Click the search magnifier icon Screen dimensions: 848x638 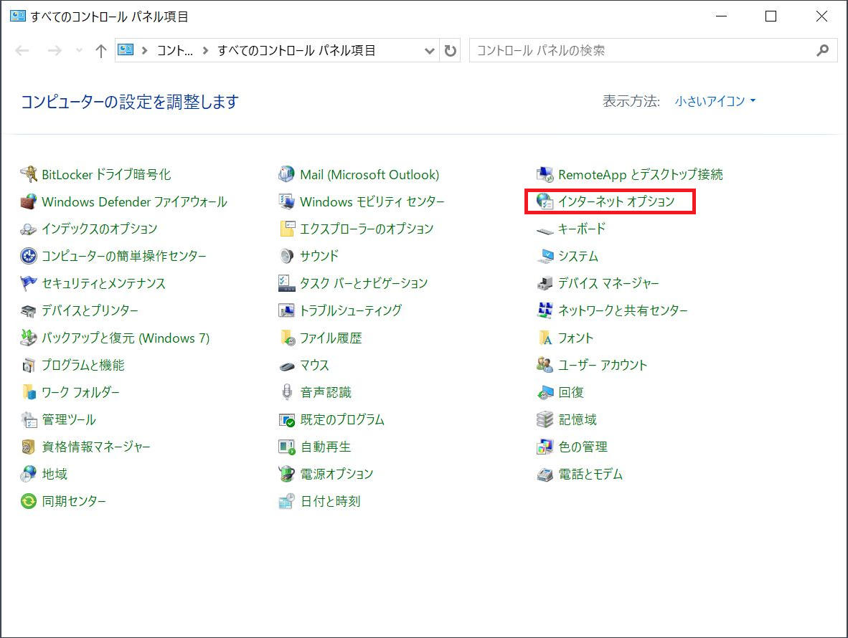tap(823, 51)
